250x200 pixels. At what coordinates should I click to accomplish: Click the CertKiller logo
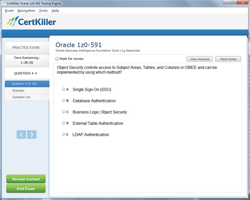click(32, 22)
